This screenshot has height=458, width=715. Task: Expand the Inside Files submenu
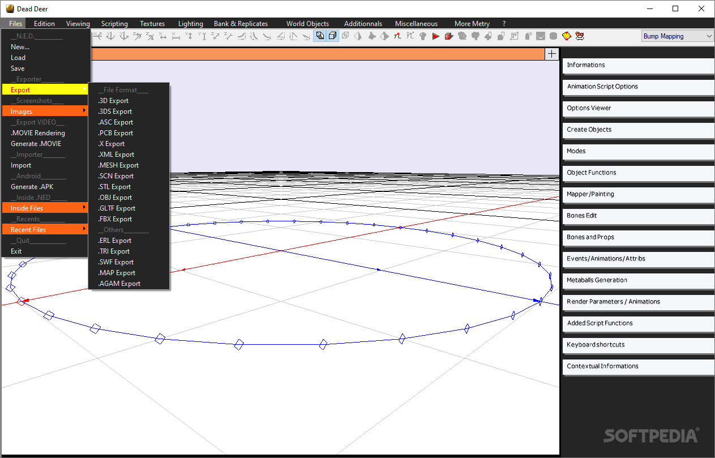pos(45,208)
